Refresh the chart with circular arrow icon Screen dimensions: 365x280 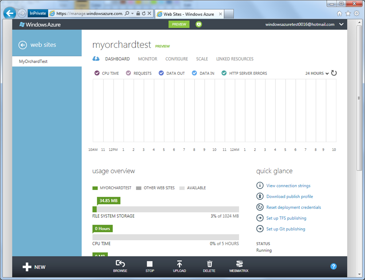point(334,73)
